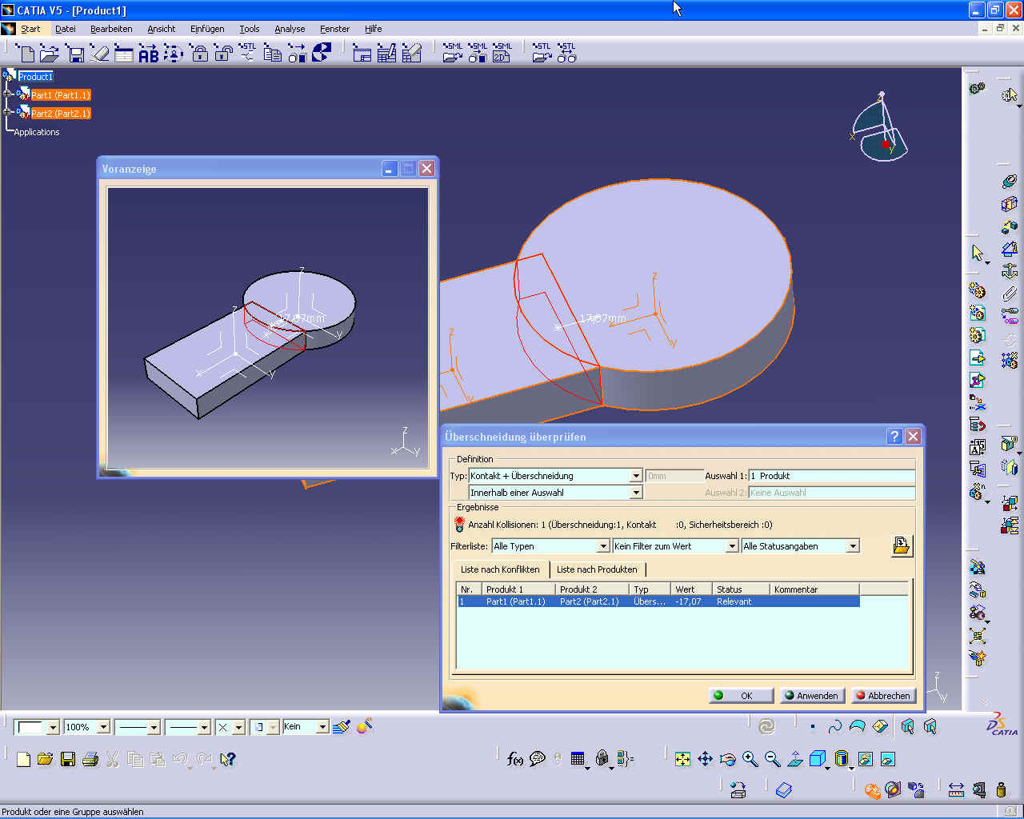Expand the Part2 (Part2.1) tree node
The height and width of the screenshot is (819, 1024).
[x=8, y=113]
